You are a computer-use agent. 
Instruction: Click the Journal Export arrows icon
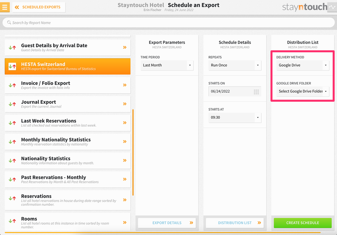tap(12, 104)
